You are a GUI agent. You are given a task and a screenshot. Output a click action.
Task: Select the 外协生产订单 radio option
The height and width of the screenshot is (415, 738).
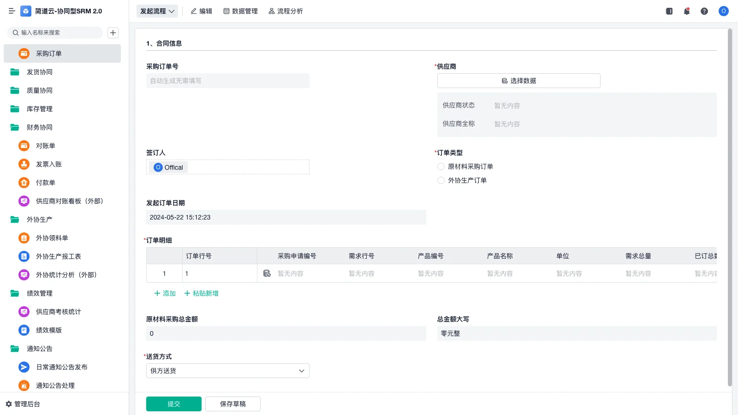[x=441, y=180]
